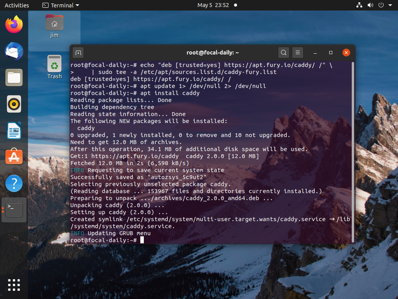Focus the running Terminal in the dock

point(14,209)
